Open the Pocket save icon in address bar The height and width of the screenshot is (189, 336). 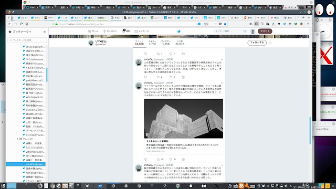(x=220, y=24)
